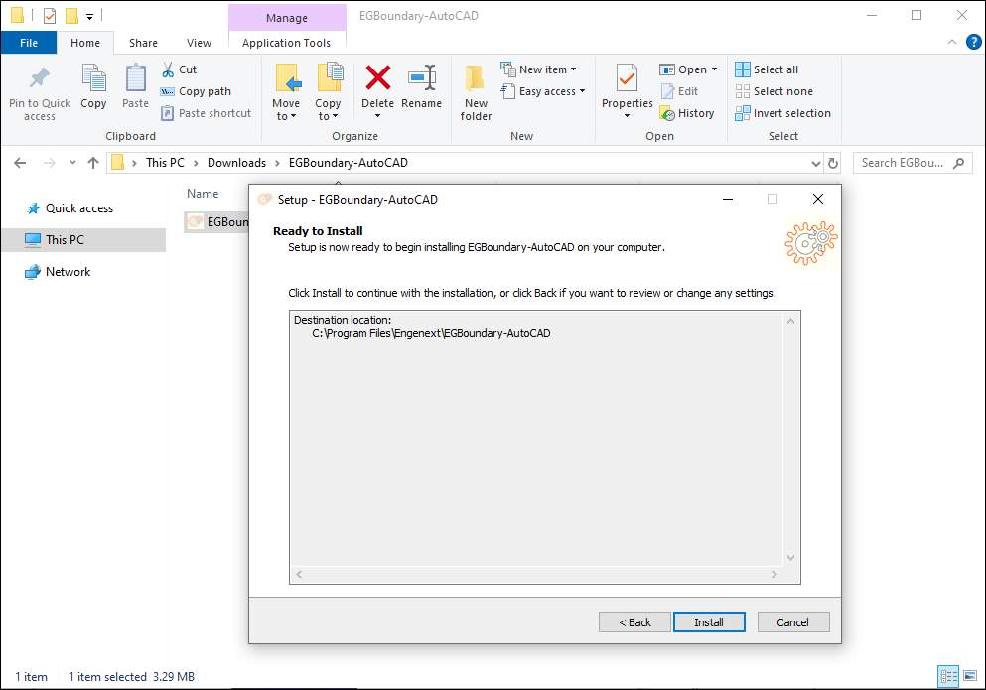Go up one folder level
986x690 pixels.
tap(93, 163)
